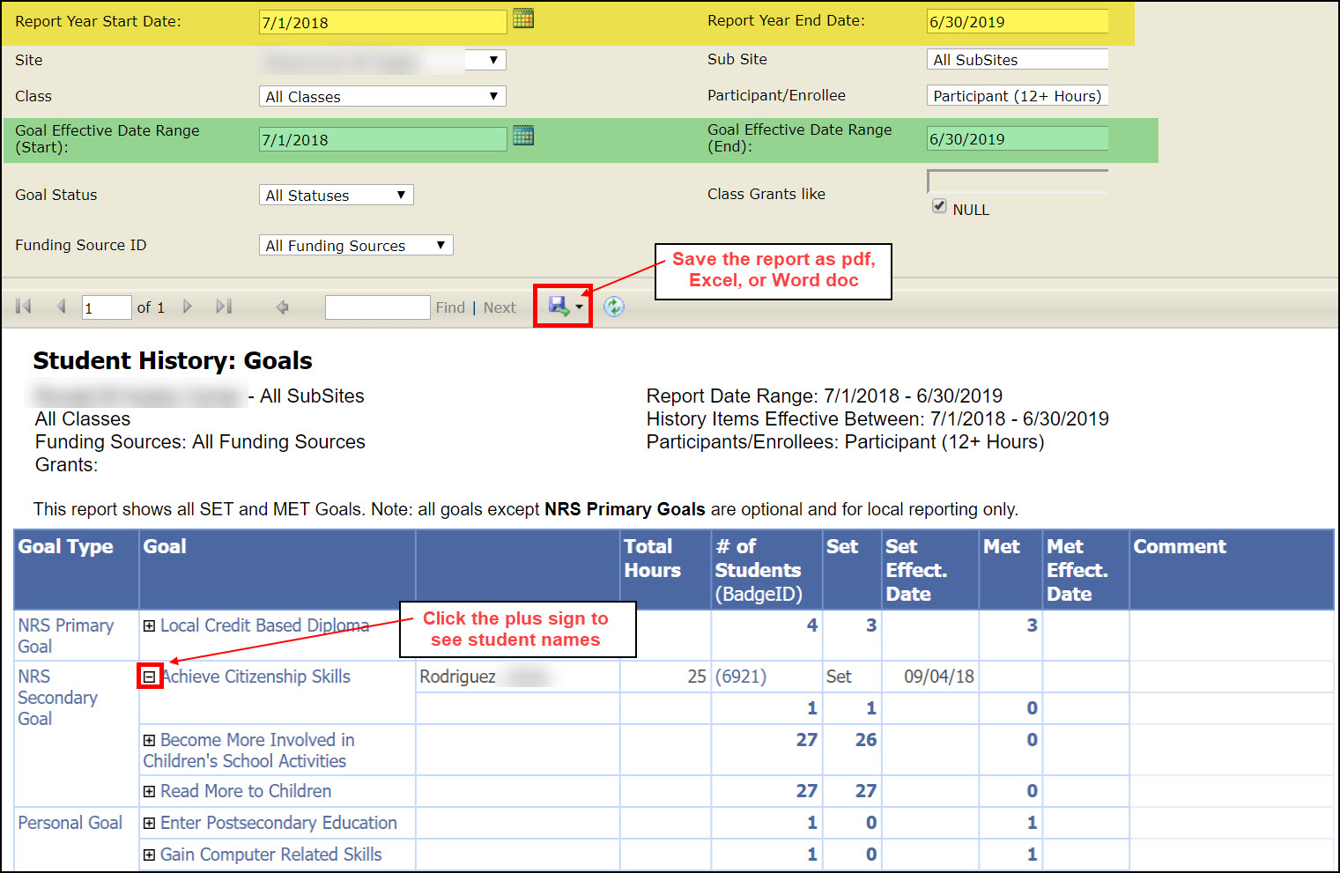1340x873 pixels.
Task: Go to next report page
Action: (x=187, y=307)
